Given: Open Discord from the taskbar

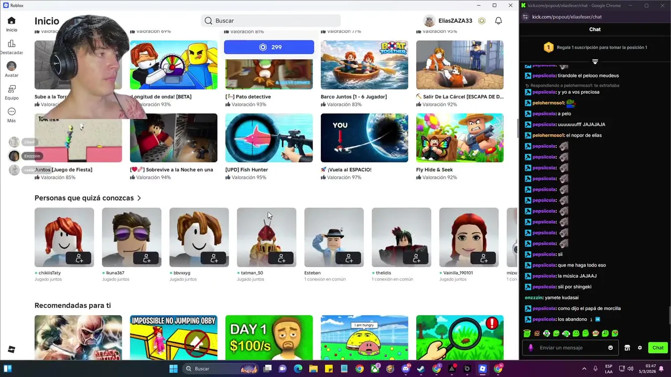Looking at the screenshot, I should point(405,369).
